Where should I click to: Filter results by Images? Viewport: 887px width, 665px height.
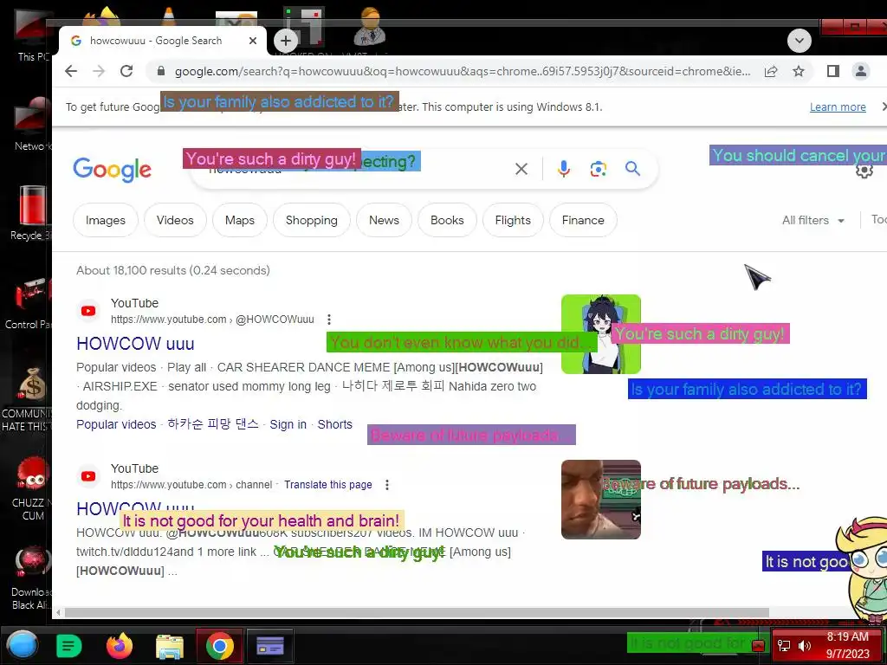[105, 220]
